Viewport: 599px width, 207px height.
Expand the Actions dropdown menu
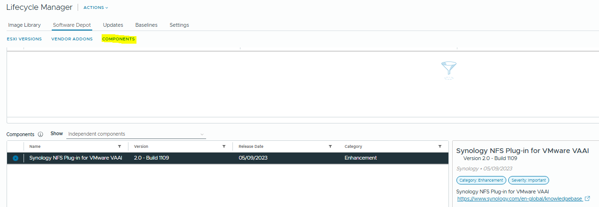click(x=96, y=8)
